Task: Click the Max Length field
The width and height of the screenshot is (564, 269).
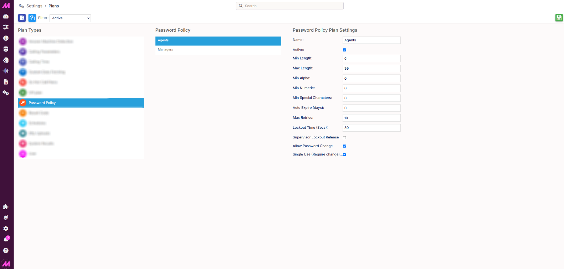Action: [371, 68]
